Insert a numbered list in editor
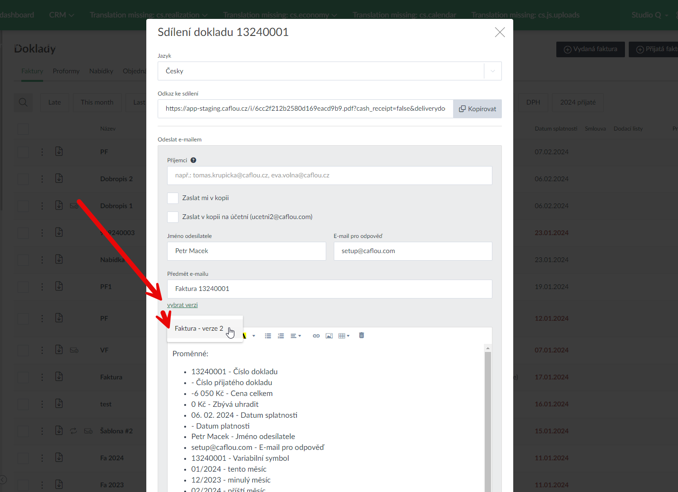The height and width of the screenshot is (492, 678). 281,336
